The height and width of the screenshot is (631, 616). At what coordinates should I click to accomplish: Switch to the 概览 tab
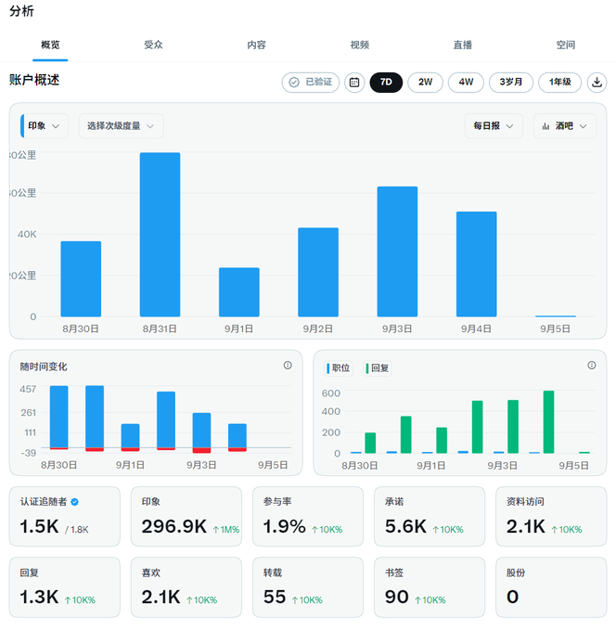pyautogui.click(x=50, y=45)
